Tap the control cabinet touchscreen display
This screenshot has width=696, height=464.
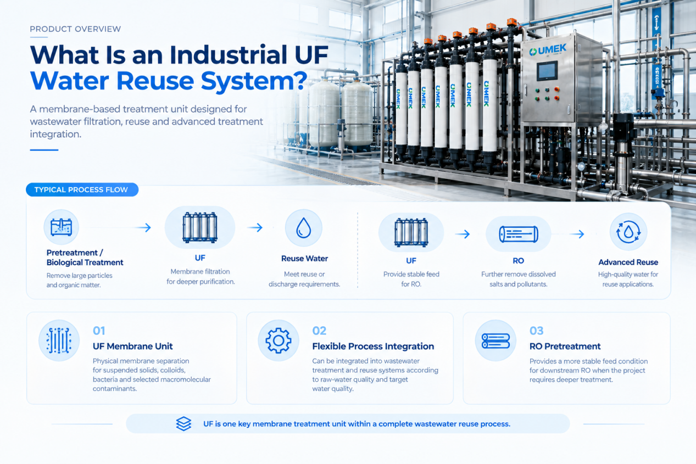point(547,71)
